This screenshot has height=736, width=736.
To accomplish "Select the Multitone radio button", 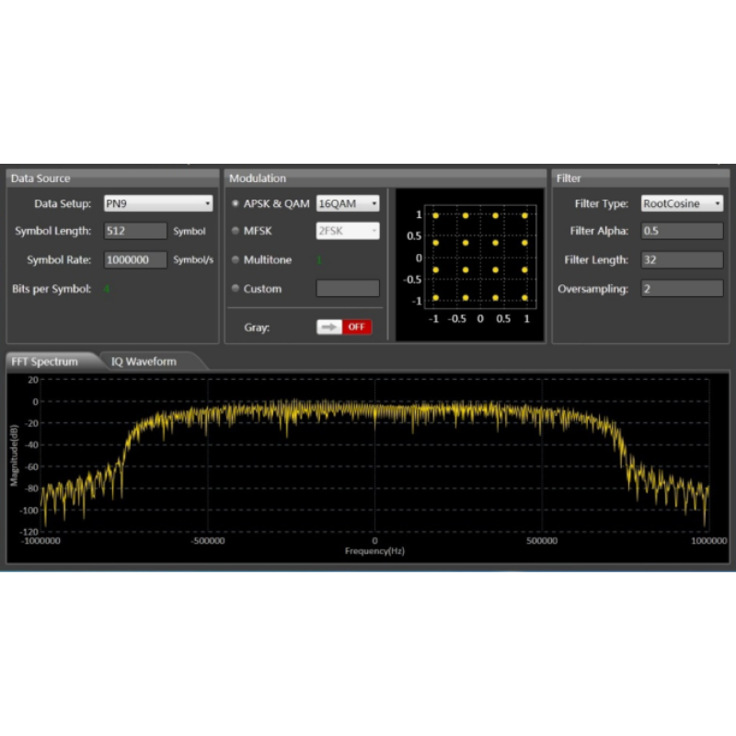I will (x=236, y=260).
